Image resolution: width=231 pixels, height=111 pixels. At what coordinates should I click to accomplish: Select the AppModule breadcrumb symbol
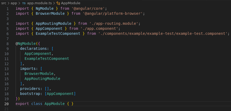70,3
